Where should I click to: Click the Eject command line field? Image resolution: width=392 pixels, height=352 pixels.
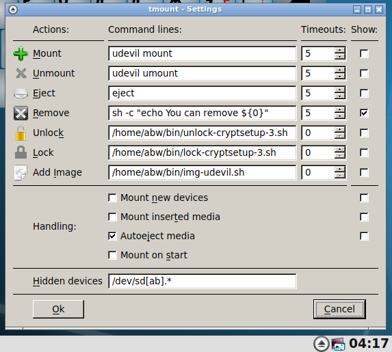coord(202,93)
